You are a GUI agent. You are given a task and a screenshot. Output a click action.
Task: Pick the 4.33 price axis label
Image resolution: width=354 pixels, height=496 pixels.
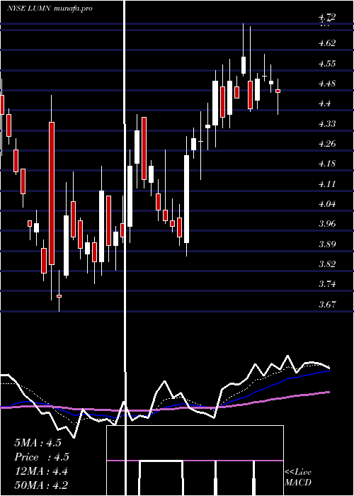(x=327, y=123)
